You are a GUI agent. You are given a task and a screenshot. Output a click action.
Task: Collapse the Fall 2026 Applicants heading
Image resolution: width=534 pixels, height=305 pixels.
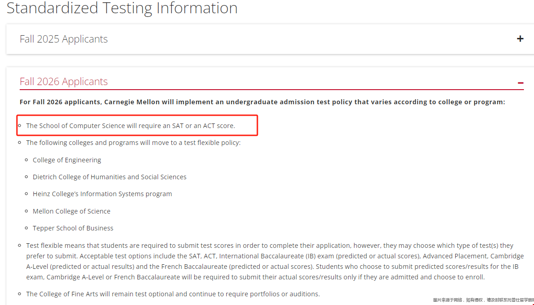tap(64, 81)
